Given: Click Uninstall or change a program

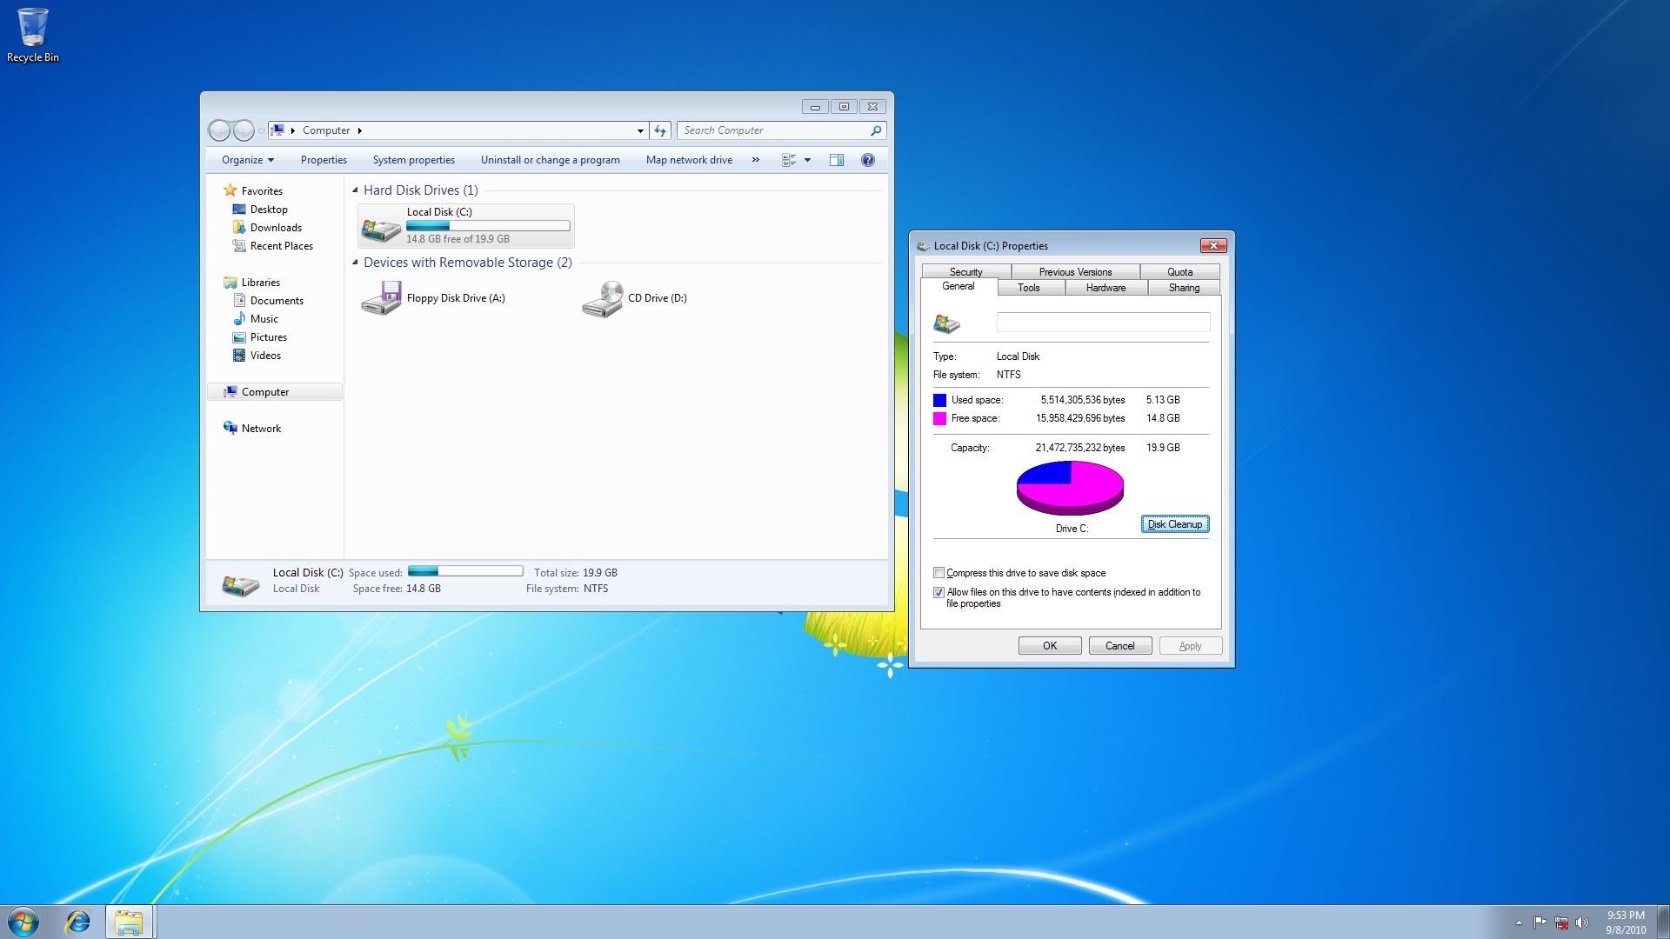Looking at the screenshot, I should pyautogui.click(x=551, y=160).
